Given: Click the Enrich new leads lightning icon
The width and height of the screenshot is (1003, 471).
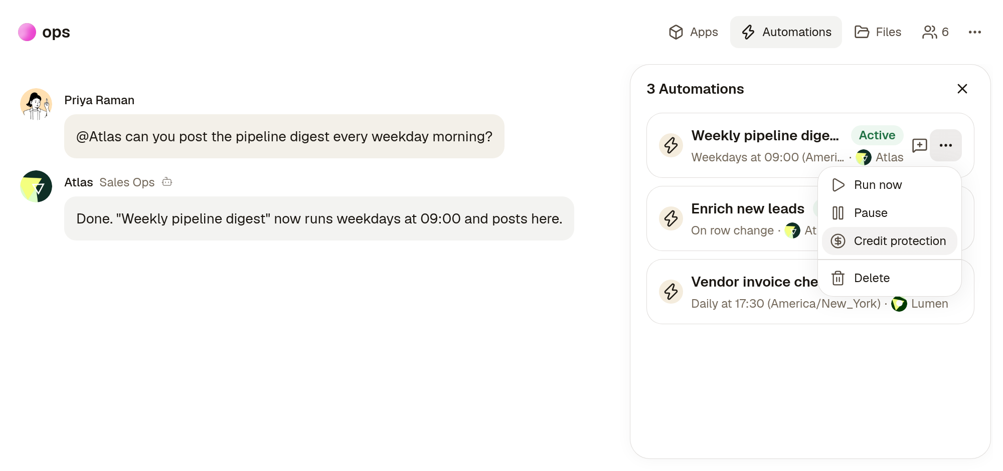Looking at the screenshot, I should (671, 218).
